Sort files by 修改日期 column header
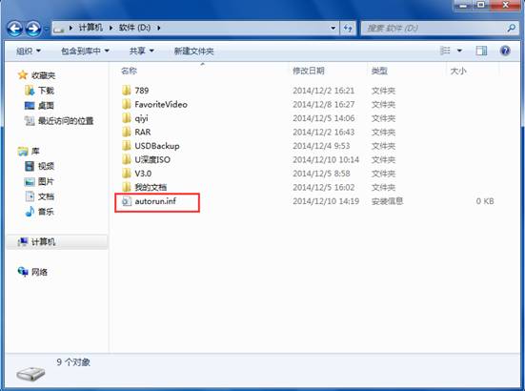Viewport: 525px width, 391px height. pos(309,71)
